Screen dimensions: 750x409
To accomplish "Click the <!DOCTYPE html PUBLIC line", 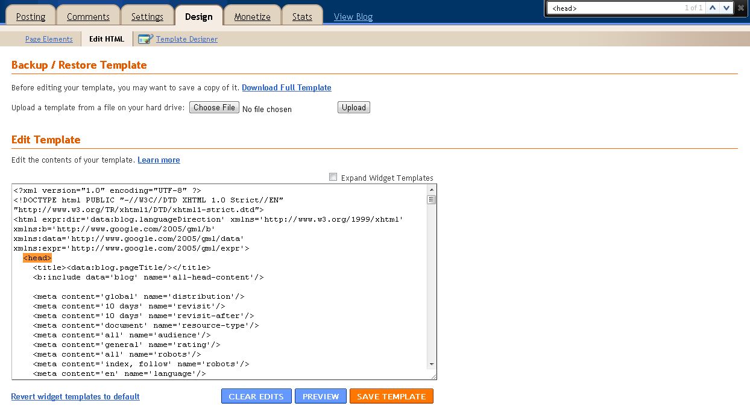I will click(148, 200).
